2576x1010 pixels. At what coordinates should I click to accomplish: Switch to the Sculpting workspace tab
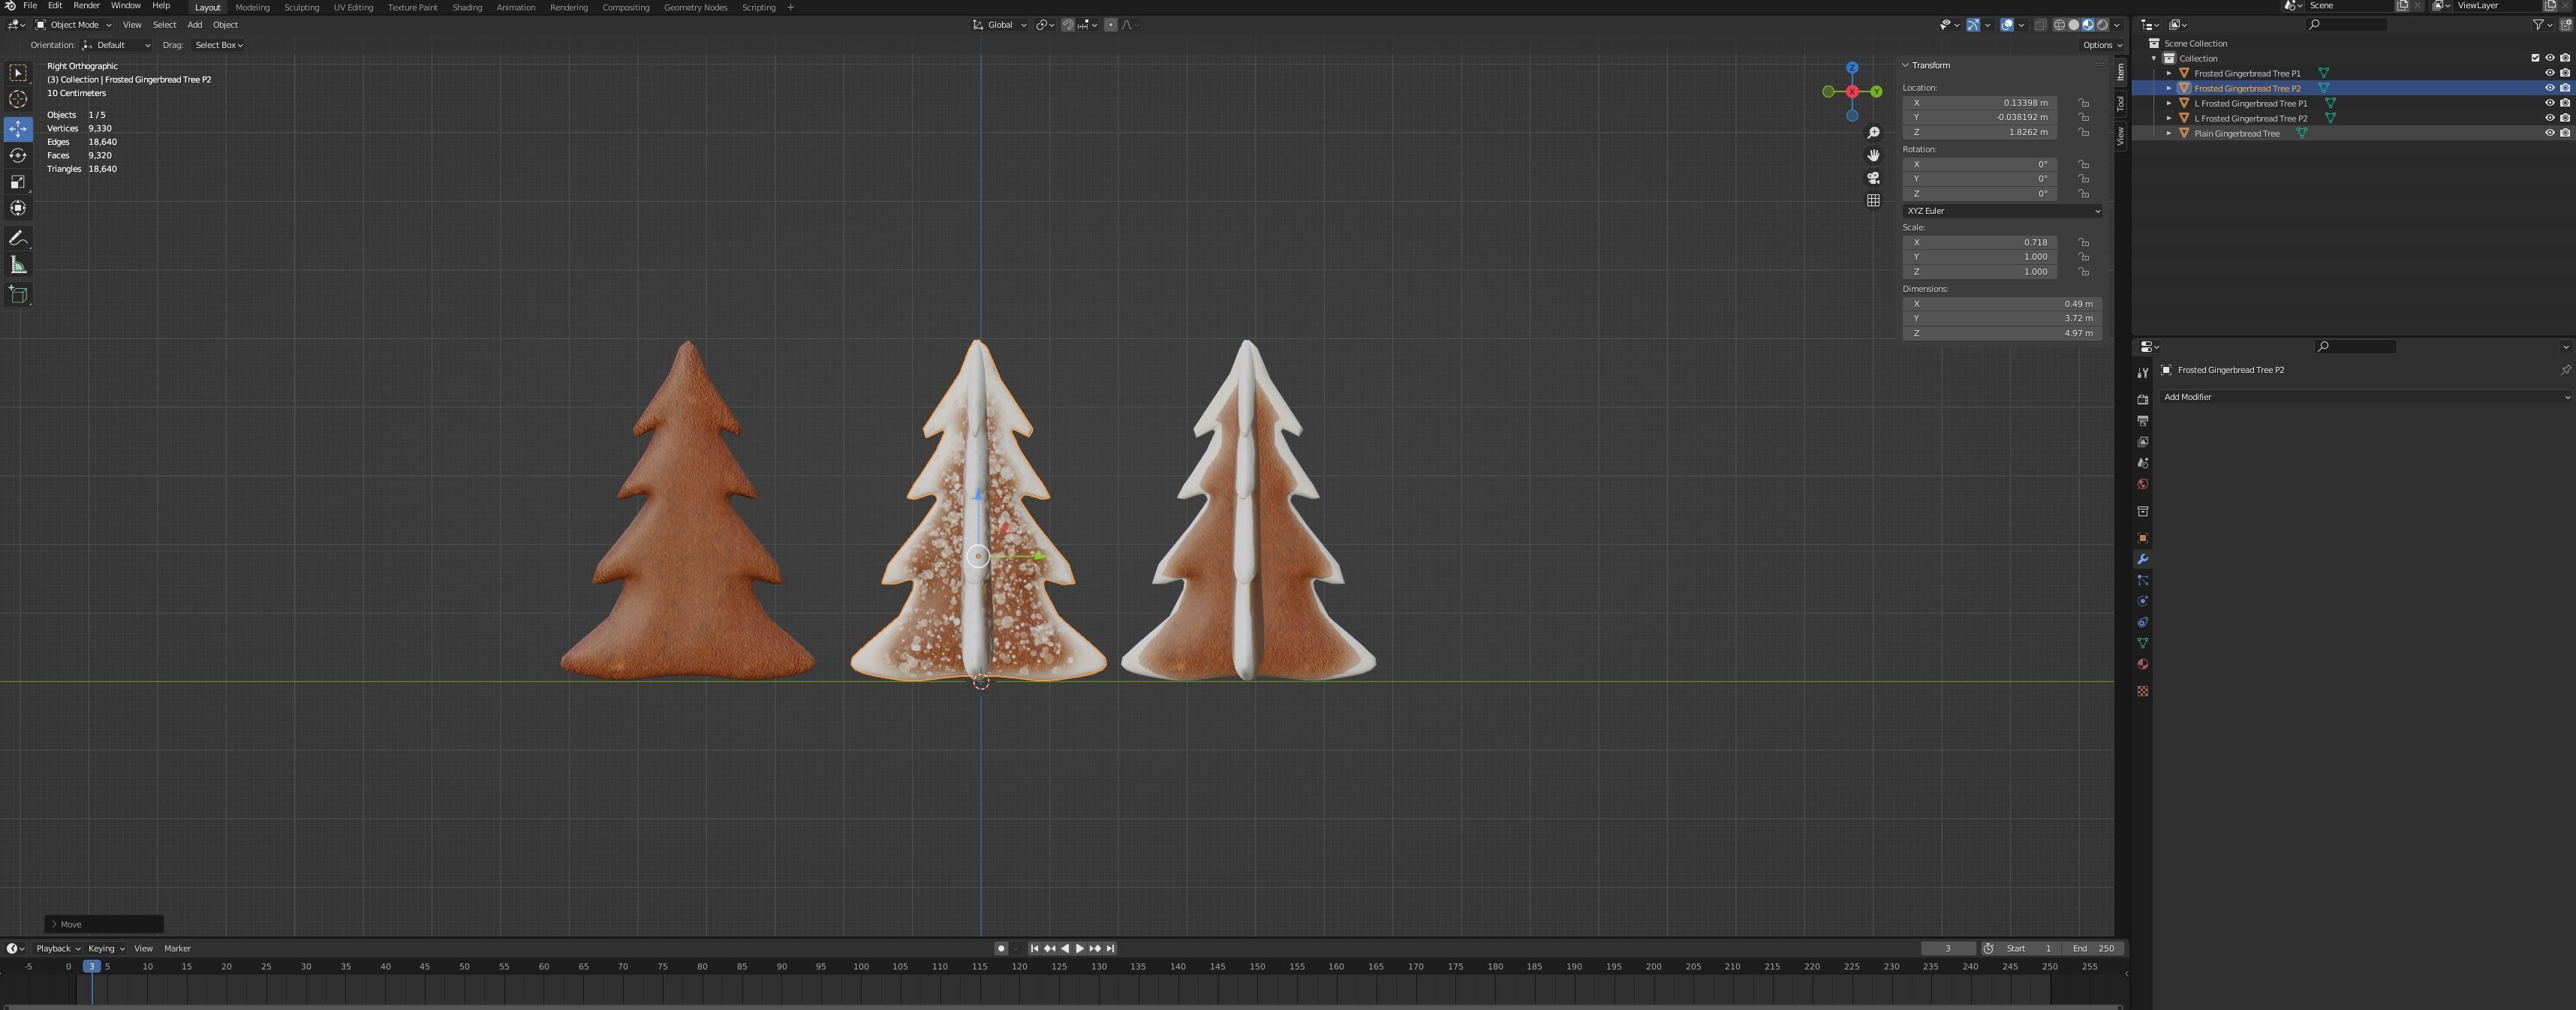(x=301, y=7)
